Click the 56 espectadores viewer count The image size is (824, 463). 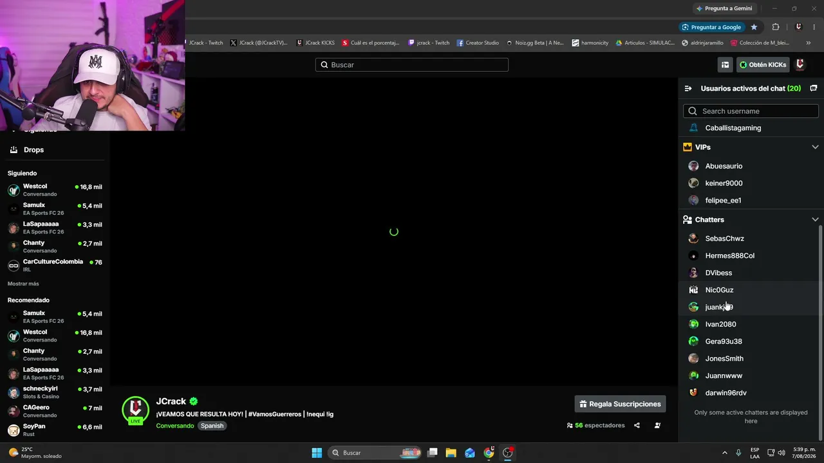pos(595,426)
